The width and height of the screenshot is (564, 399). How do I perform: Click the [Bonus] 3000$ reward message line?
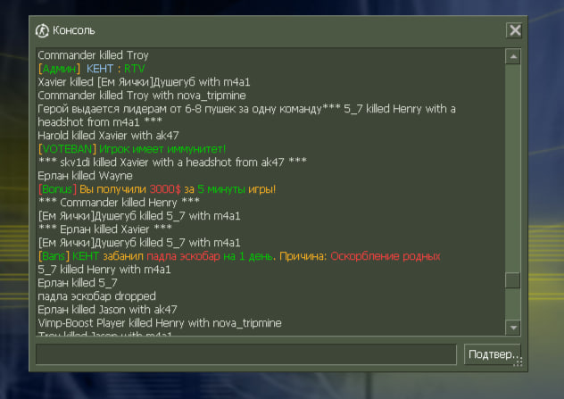coord(157,189)
